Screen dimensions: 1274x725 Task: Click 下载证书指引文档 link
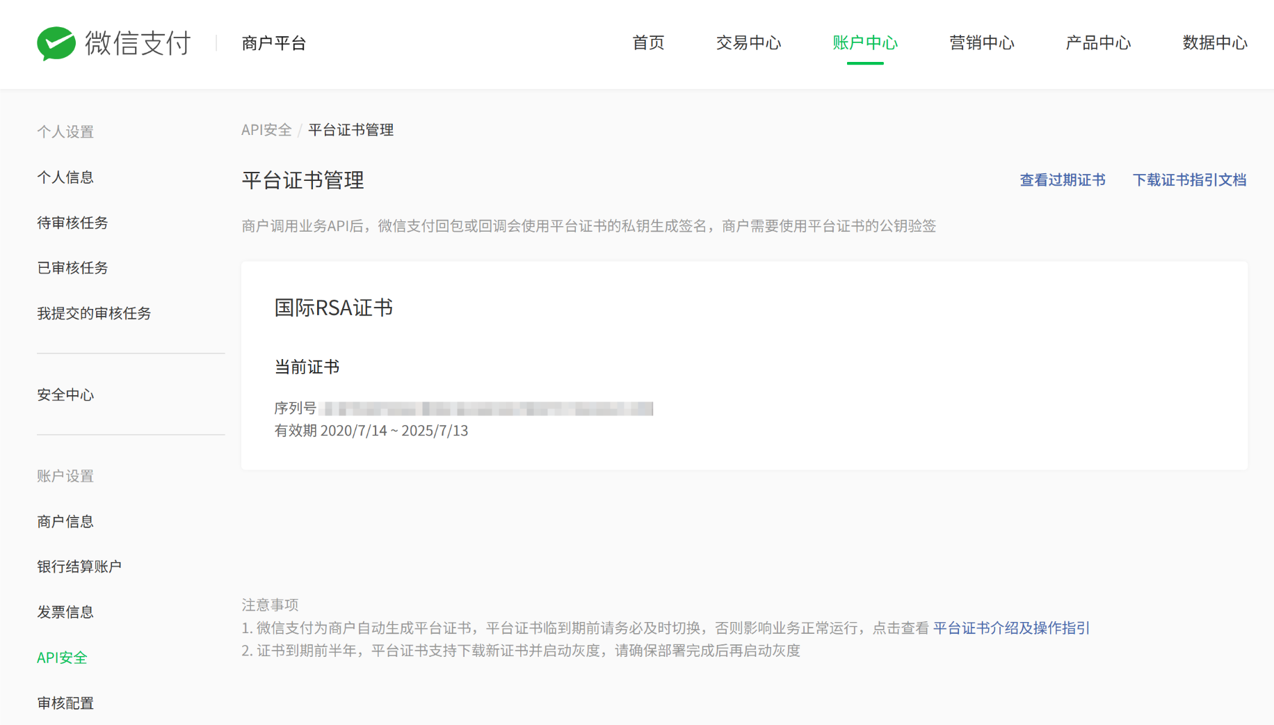[1190, 180]
